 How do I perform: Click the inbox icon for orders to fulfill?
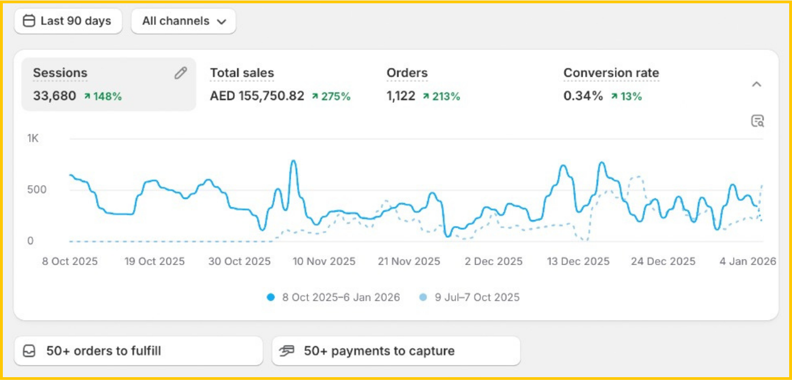point(29,351)
